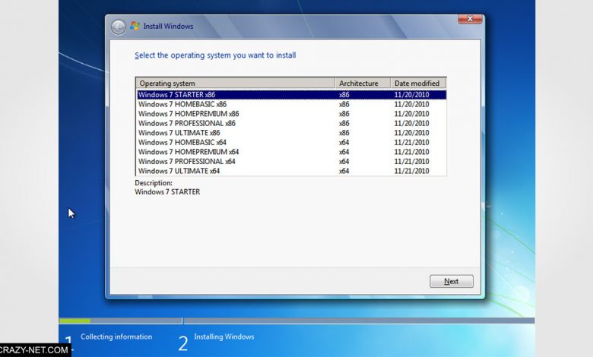Screen dimensions: 593x357
Task: Select Windows 7 STARTER x86 row
Action: (x=291, y=95)
